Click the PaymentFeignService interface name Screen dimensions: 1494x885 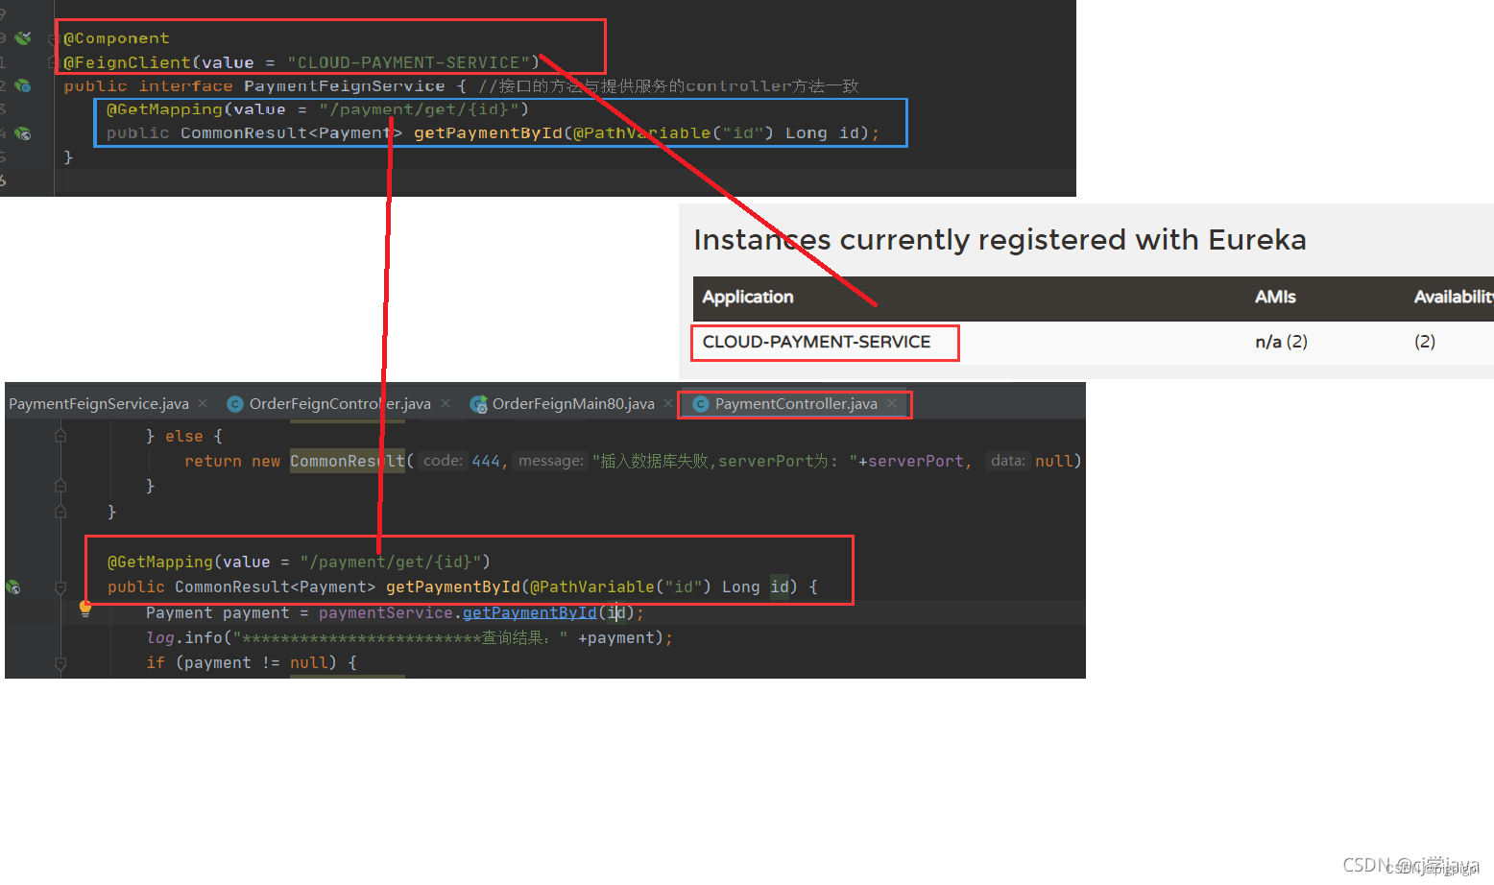tap(344, 86)
